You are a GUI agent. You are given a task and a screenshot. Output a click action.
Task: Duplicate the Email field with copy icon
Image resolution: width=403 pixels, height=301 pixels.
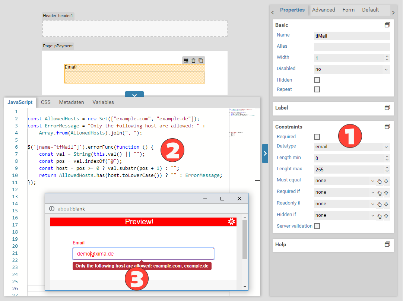pos(201,60)
